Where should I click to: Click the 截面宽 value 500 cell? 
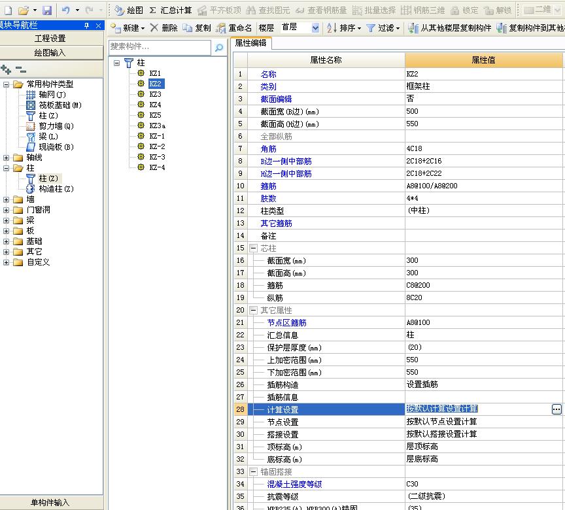pos(483,111)
